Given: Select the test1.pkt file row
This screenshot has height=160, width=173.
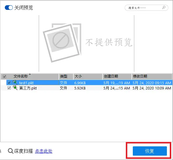Looking at the screenshot, I should pos(89,82).
